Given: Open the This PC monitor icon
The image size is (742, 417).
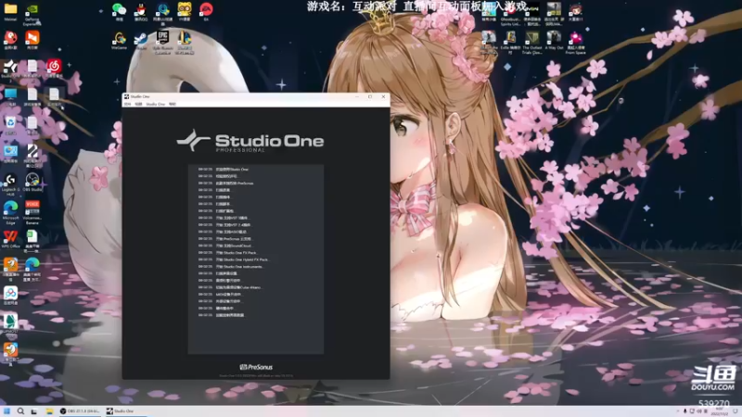Looking at the screenshot, I should [10, 97].
